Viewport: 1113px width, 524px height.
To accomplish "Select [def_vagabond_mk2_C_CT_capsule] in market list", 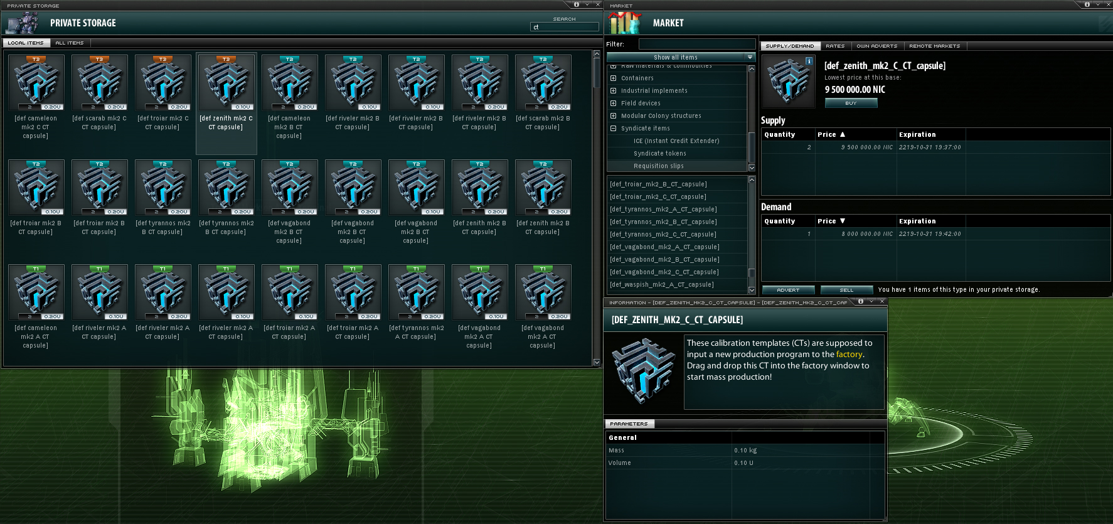I will (x=677, y=272).
